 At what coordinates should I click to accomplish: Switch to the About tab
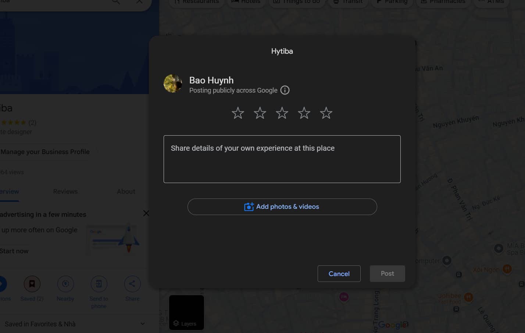[126, 191]
